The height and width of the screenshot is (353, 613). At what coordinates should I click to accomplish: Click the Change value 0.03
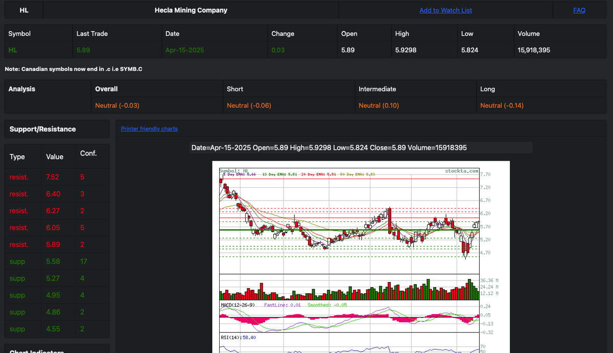(x=278, y=50)
